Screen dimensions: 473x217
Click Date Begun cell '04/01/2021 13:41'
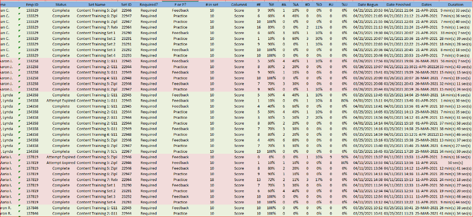point(367,106)
